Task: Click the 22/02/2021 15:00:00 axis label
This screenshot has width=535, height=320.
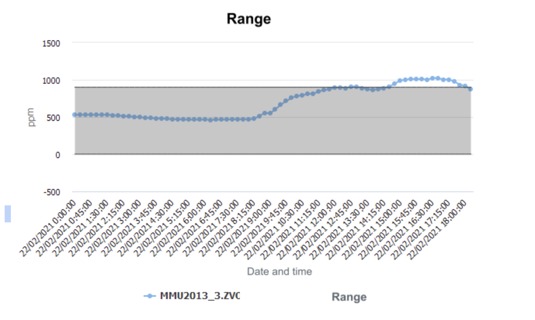Action: tap(372, 230)
